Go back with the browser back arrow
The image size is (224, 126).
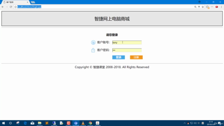[x=3, y=7]
